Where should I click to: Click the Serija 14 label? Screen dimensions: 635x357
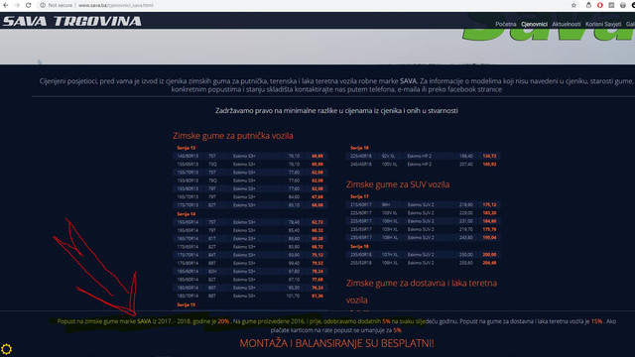click(187, 214)
